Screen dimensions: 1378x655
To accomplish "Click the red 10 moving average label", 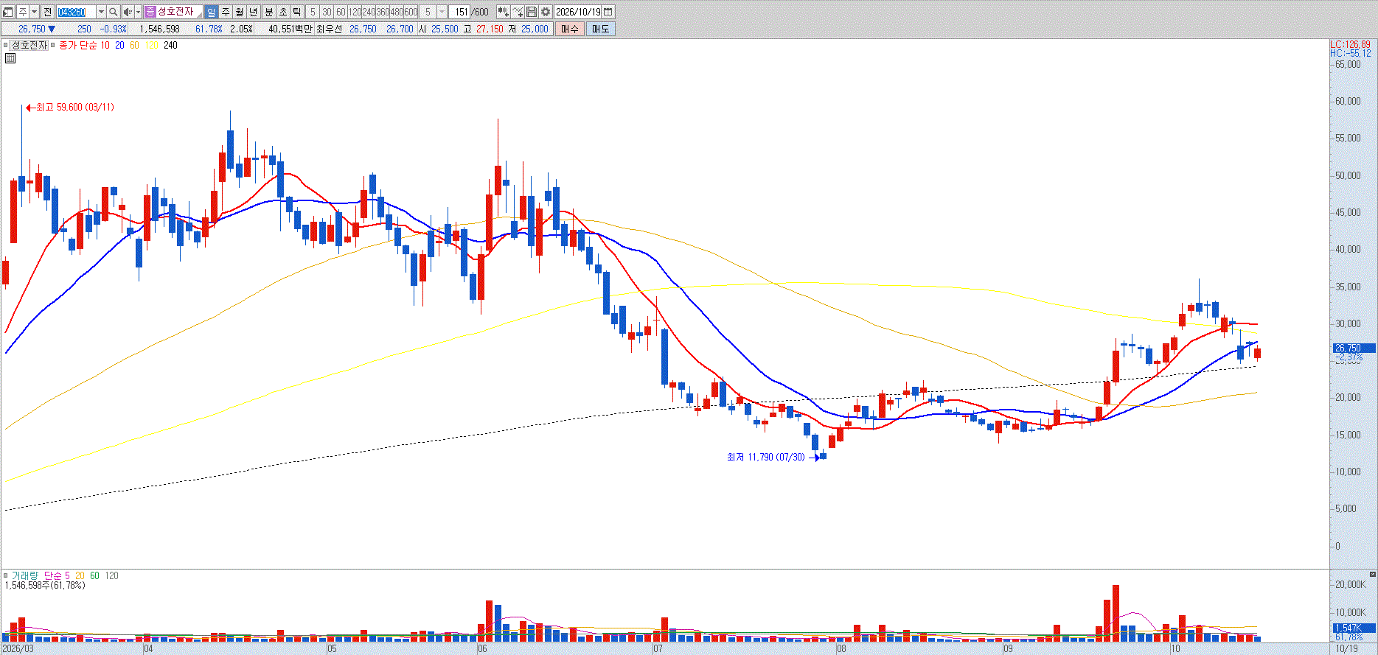I will tap(105, 46).
